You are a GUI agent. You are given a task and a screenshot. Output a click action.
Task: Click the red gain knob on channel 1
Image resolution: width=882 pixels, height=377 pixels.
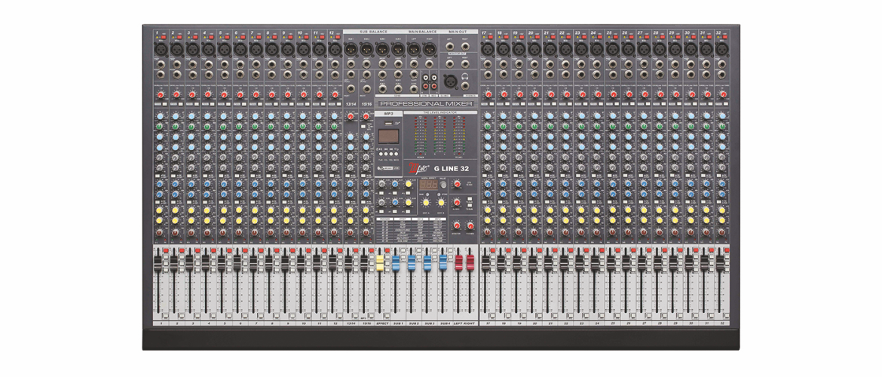coord(161,94)
